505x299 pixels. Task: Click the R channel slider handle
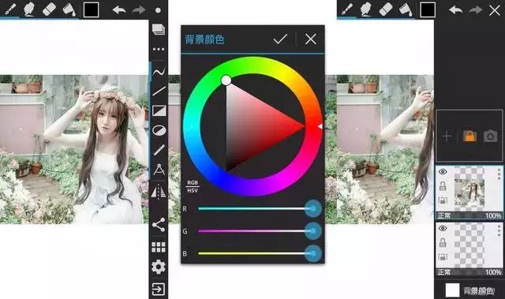[312, 208]
